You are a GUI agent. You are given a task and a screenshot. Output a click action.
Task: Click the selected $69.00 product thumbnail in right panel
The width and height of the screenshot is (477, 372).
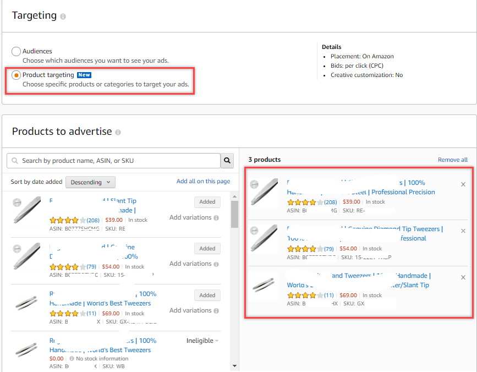[x=264, y=285]
